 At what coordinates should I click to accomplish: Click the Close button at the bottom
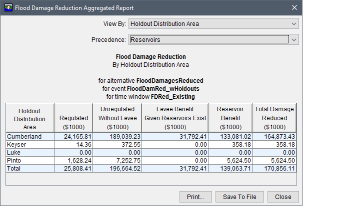pos(283,197)
